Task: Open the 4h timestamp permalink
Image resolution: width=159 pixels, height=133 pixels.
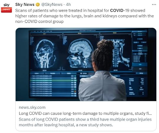Action: pos(68,5)
